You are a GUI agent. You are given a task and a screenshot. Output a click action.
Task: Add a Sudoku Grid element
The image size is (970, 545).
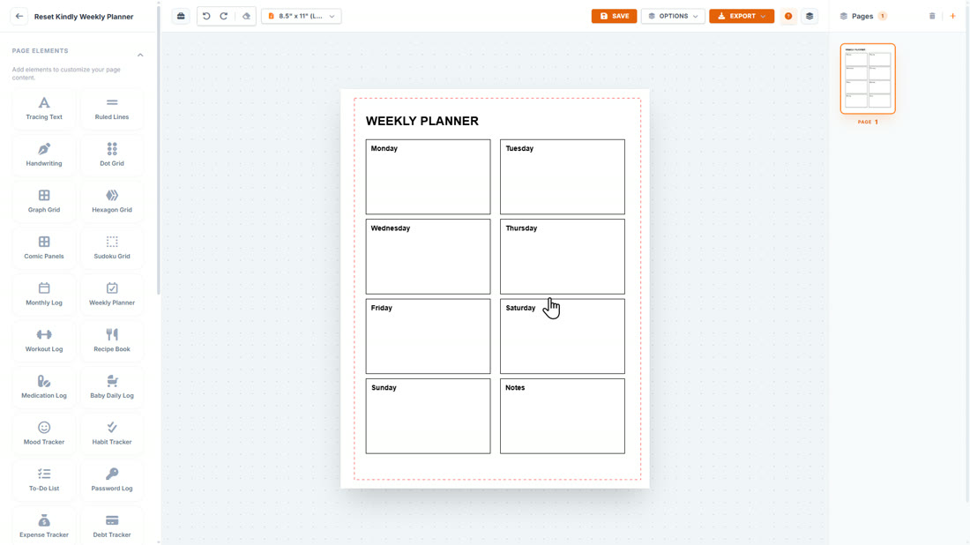112,248
